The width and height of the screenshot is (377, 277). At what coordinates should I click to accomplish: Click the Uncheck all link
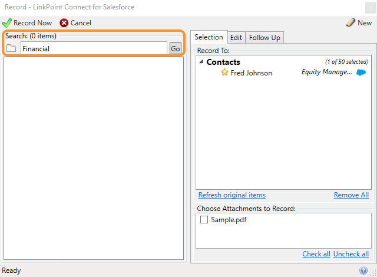[x=351, y=254]
